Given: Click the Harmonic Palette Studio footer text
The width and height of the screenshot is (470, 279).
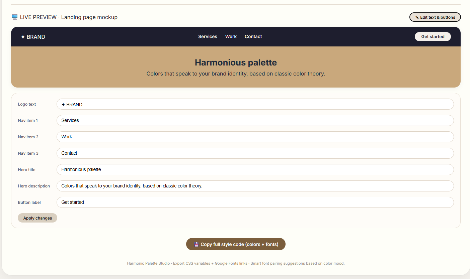Looking at the screenshot, I should pos(236,263).
